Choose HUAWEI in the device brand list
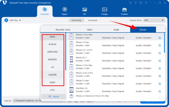Viewport: 169px width, 107px height. pyautogui.click(x=52, y=59)
